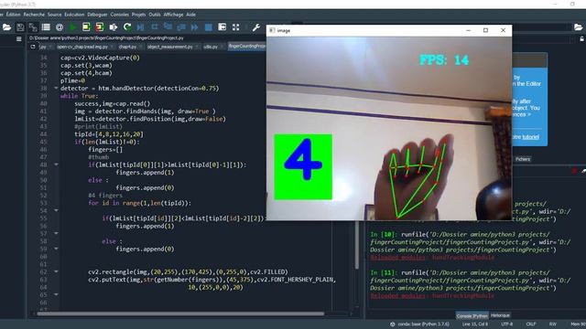Select the fingerCountingProject editor tab

[246, 47]
